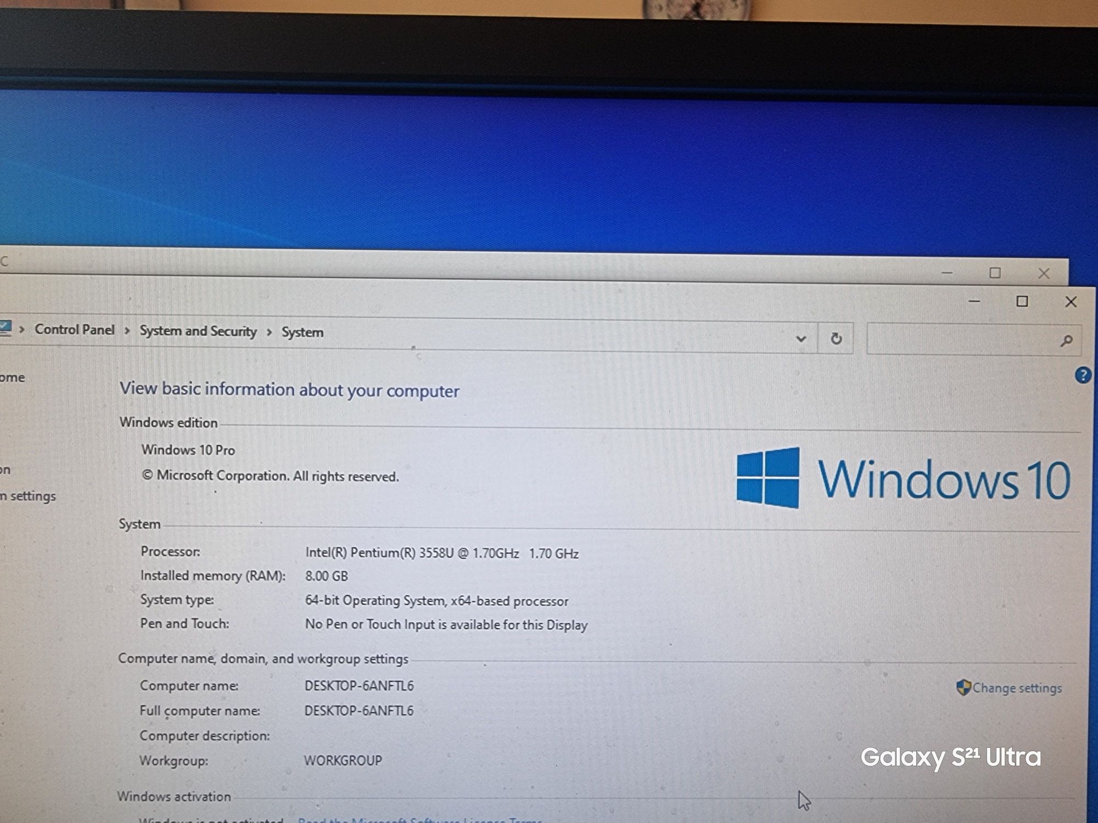
Task: Maximize the System window
Action: (1022, 301)
